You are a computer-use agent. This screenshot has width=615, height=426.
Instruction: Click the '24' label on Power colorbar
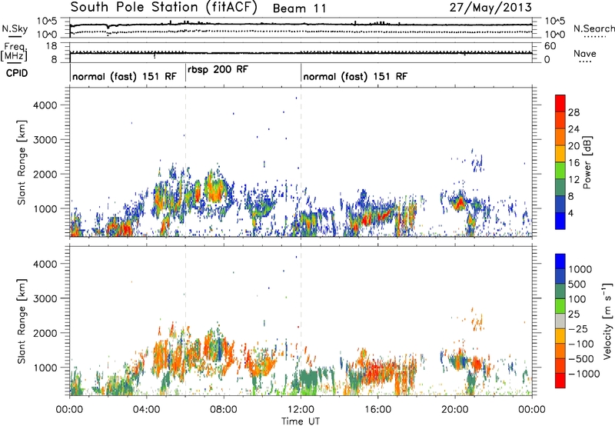pyautogui.click(x=573, y=129)
